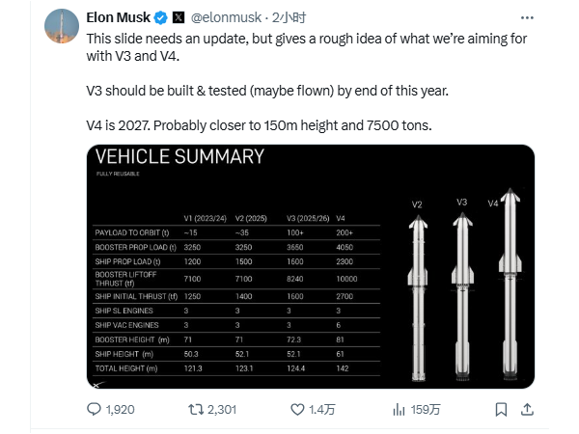Click the 2,301 reposts count
This screenshot has width=579, height=434.
pyautogui.click(x=222, y=410)
